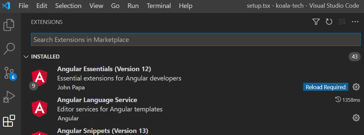Screen dimensions: 364x135
Task: Open the Selection menu
Action: pos(68,6)
